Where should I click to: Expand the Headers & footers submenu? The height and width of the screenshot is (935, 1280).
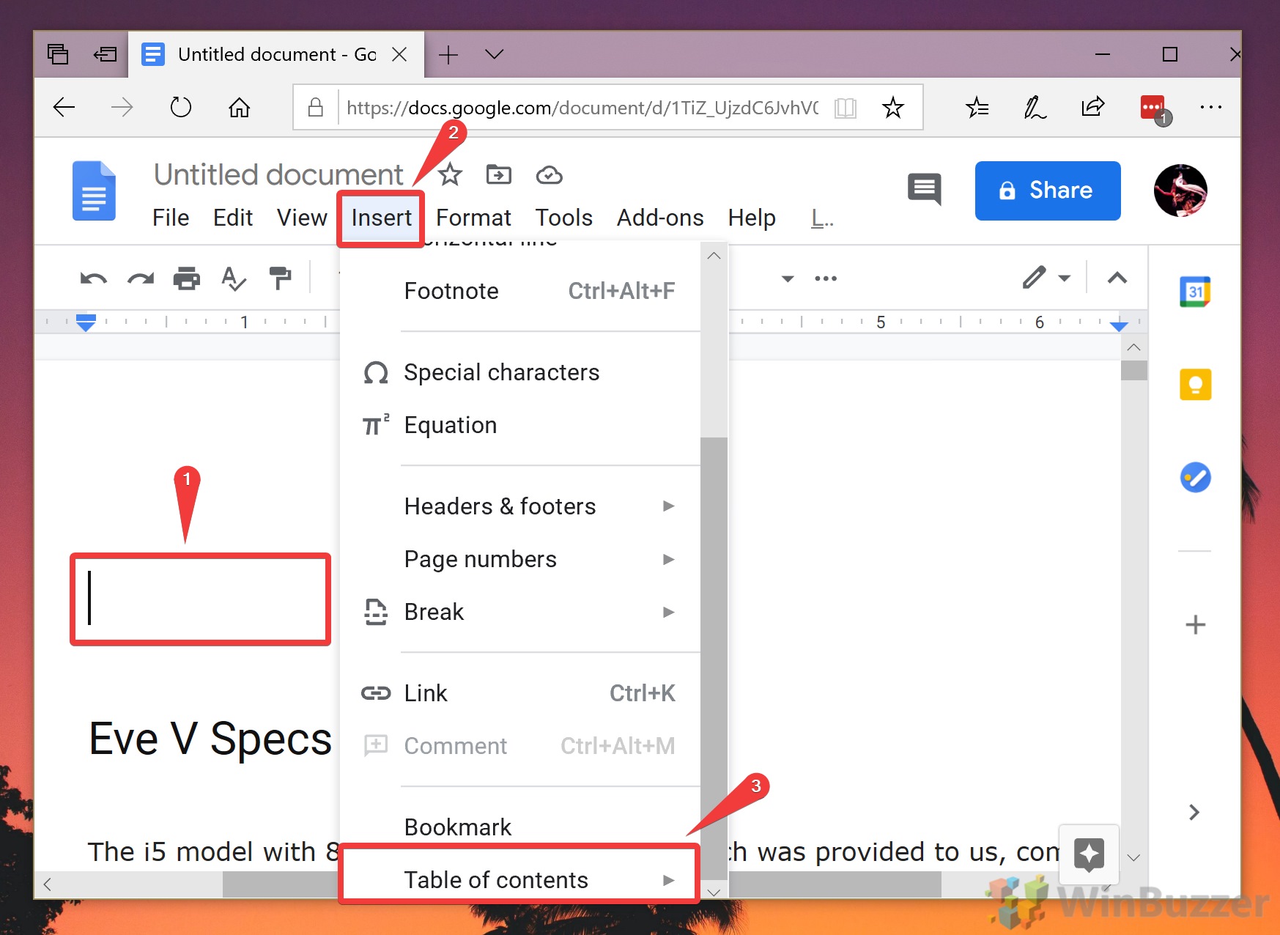pyautogui.click(x=499, y=506)
